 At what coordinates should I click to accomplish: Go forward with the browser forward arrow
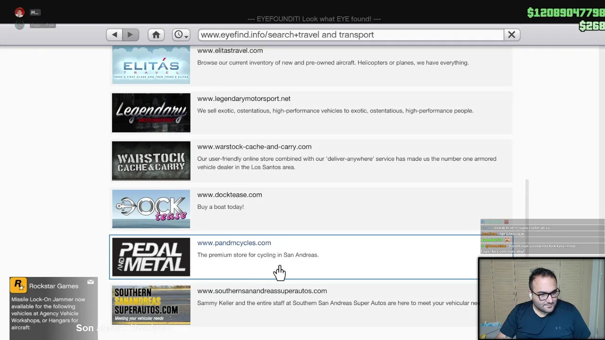(x=130, y=34)
